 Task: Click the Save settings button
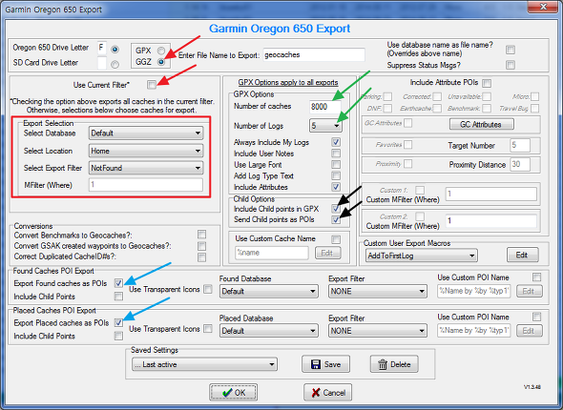(326, 364)
